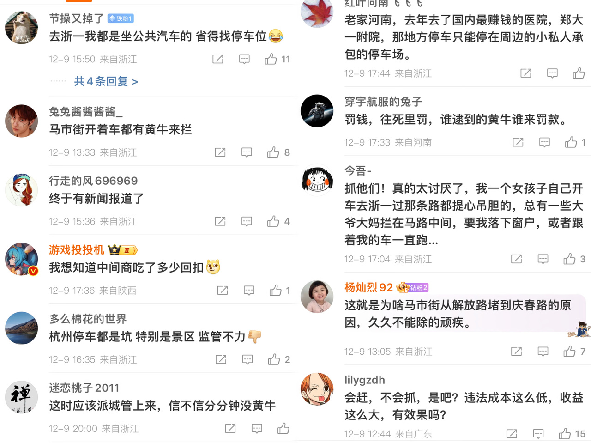
Task: Like 迷恋桃子2011's comment
Action: pos(283,429)
